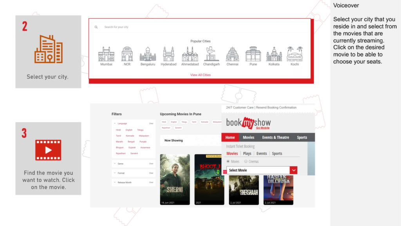Choose the Chandigarh Open Hand icon
Screen dimensions: 401x226
click(211, 54)
